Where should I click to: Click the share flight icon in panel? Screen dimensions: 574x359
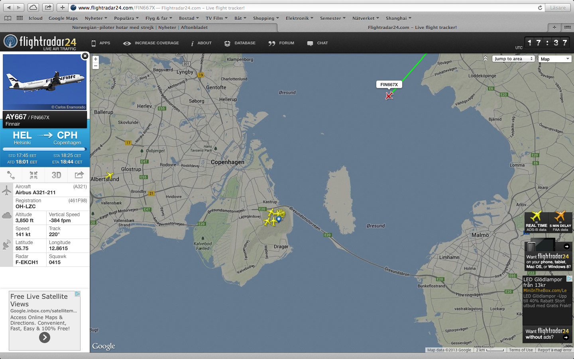click(x=79, y=175)
